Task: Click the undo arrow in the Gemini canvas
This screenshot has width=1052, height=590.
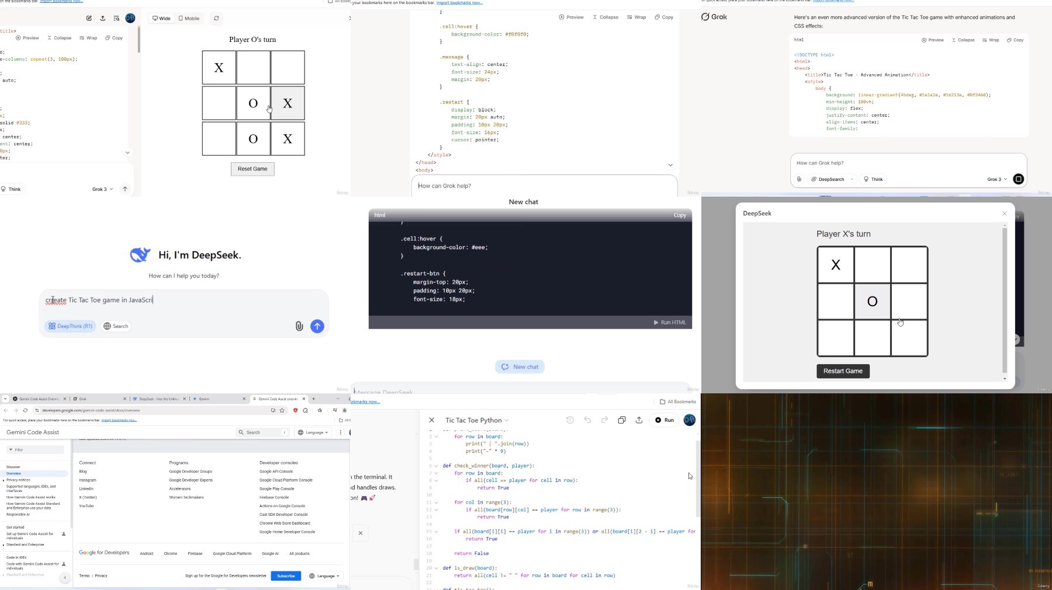Action: click(587, 420)
